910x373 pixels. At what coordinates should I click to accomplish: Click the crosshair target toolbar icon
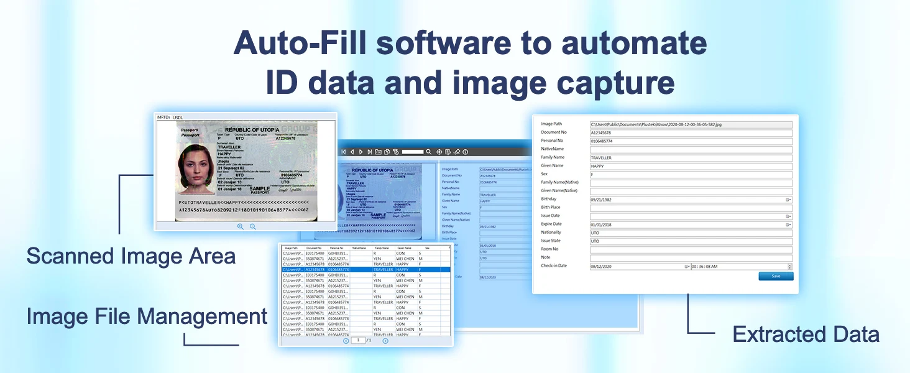[x=439, y=152]
